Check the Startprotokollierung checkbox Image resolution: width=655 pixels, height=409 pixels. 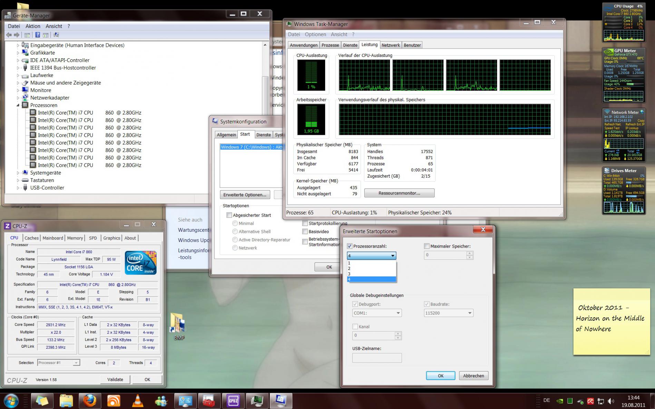click(305, 223)
